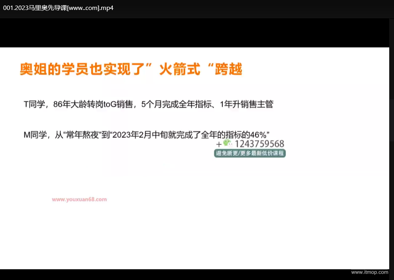
Task: Click the plus sign before WeChat icon
Action: click(219, 144)
